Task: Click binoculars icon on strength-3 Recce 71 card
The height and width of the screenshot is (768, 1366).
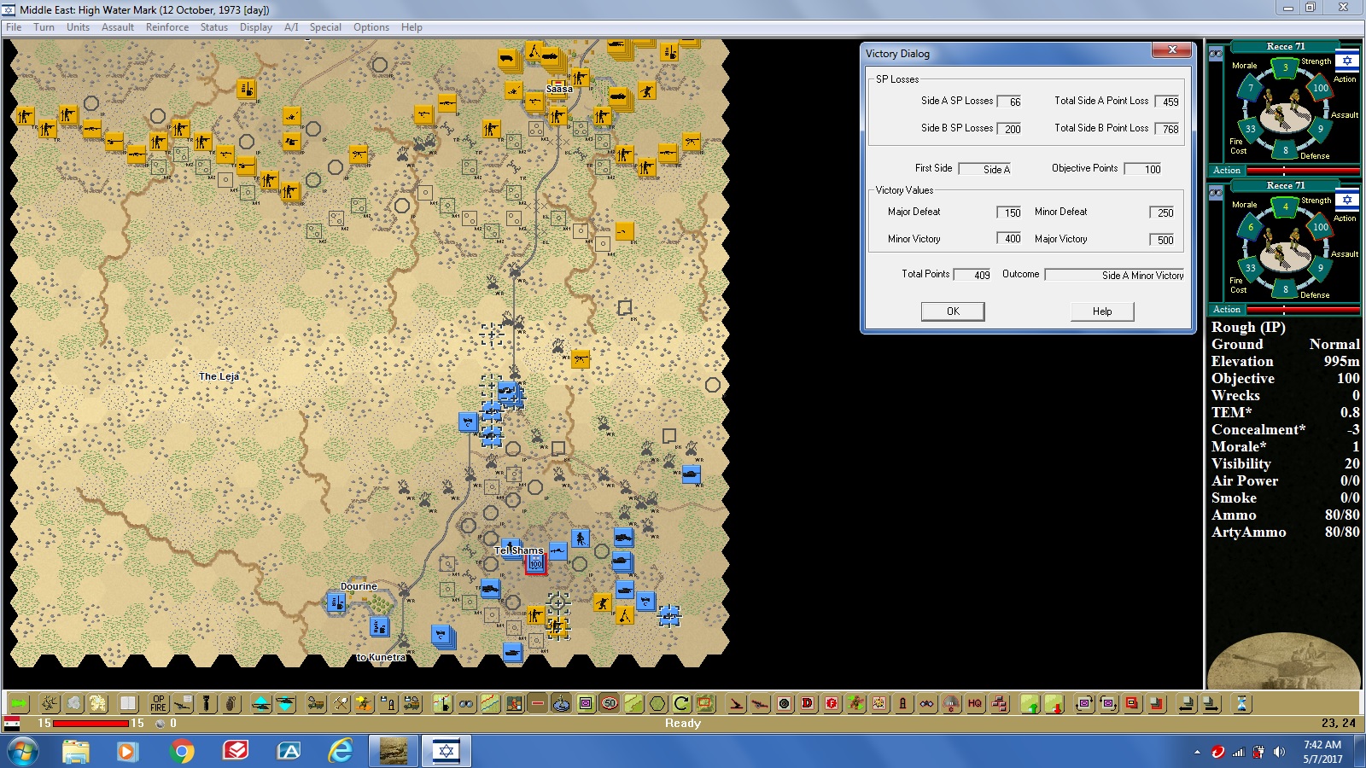Action: pos(1216,55)
